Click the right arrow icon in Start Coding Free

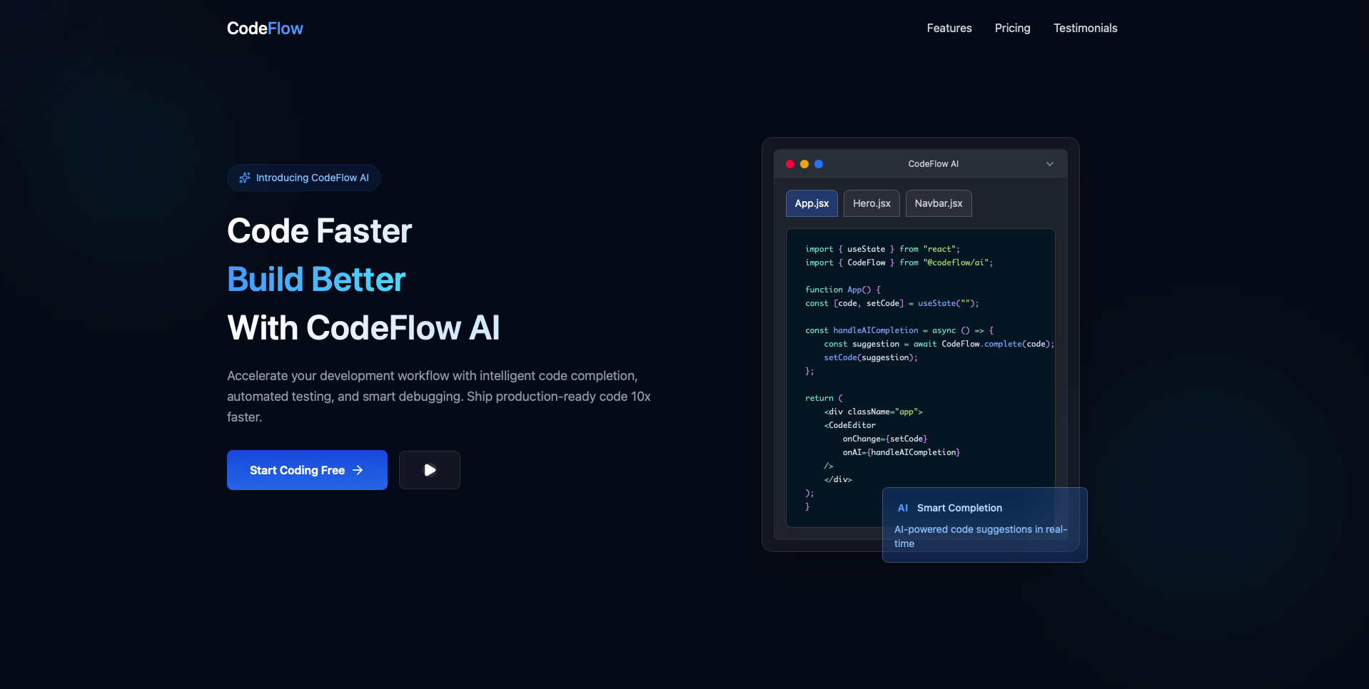[358, 470]
